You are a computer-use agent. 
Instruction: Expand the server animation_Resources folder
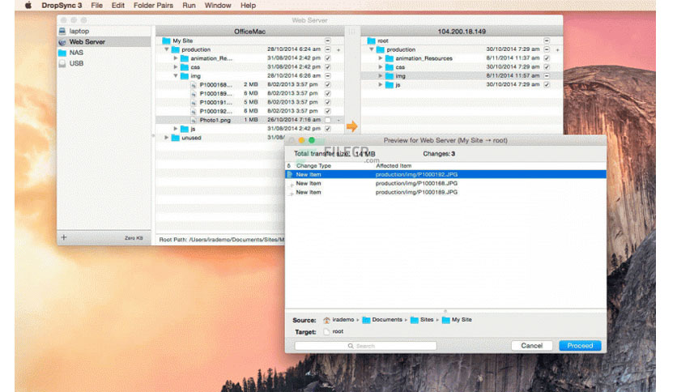tap(381, 58)
